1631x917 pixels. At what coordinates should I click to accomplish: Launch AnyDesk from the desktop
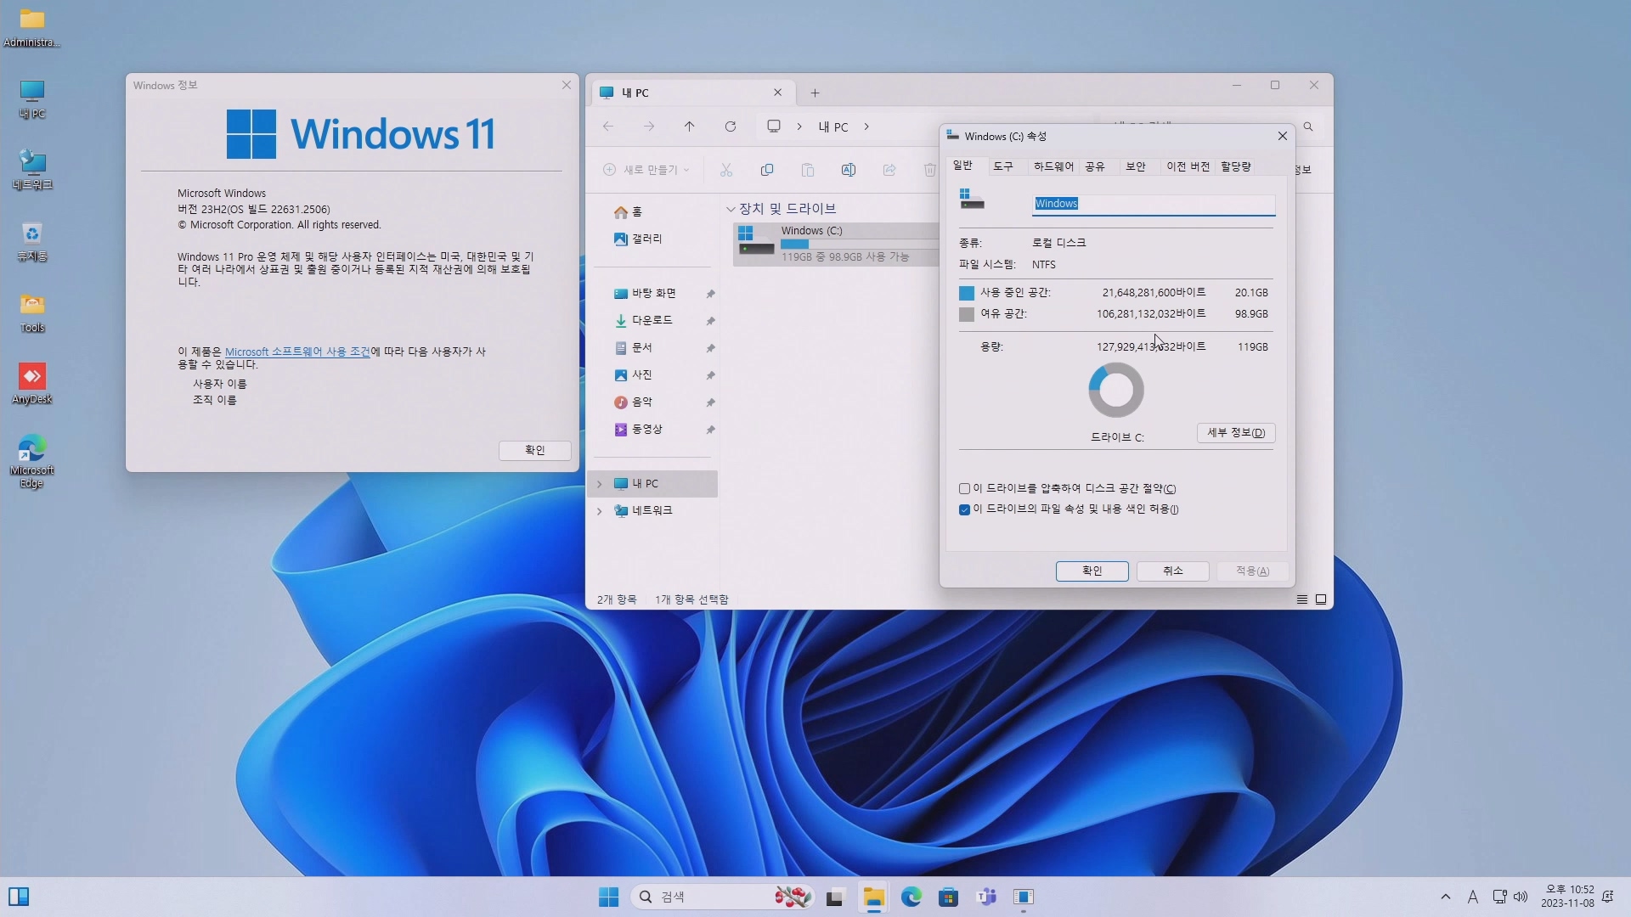[32, 385]
